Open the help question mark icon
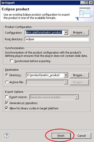 pyautogui.click(x=7, y=135)
